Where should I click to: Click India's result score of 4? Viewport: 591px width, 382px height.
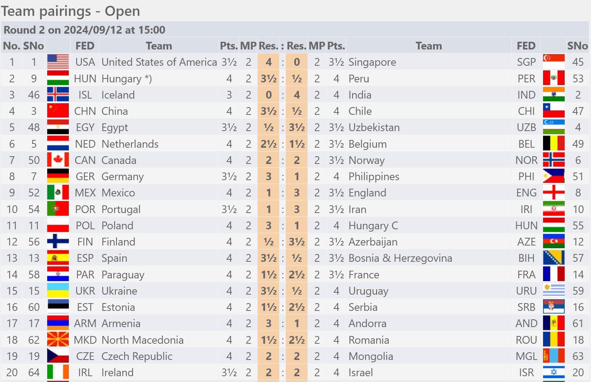pos(297,95)
